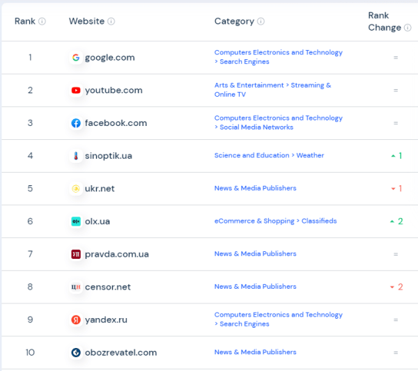The width and height of the screenshot is (418, 371).
Task: Click the Google favicon icon
Action: (76, 58)
